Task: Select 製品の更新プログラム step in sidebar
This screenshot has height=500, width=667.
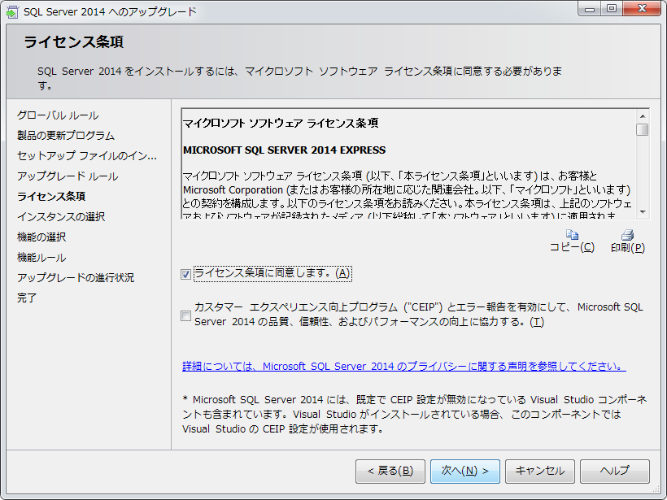Action: pyautogui.click(x=66, y=136)
